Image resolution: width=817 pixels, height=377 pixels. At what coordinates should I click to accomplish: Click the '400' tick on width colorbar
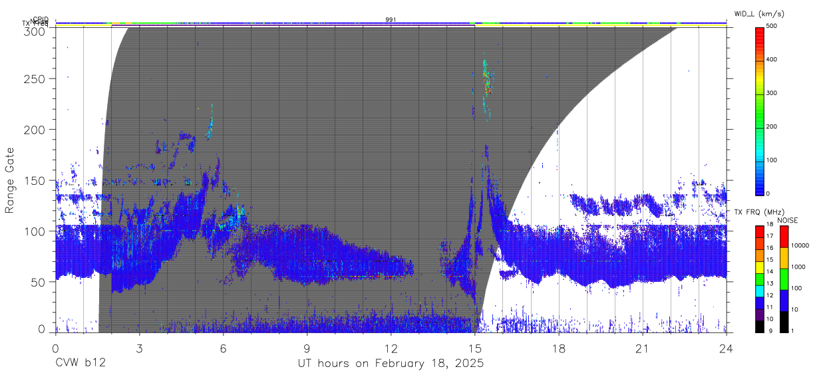click(773, 60)
